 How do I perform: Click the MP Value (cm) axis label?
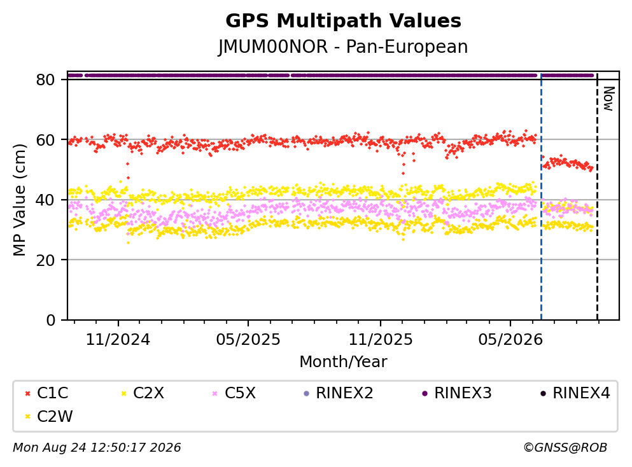click(19, 200)
